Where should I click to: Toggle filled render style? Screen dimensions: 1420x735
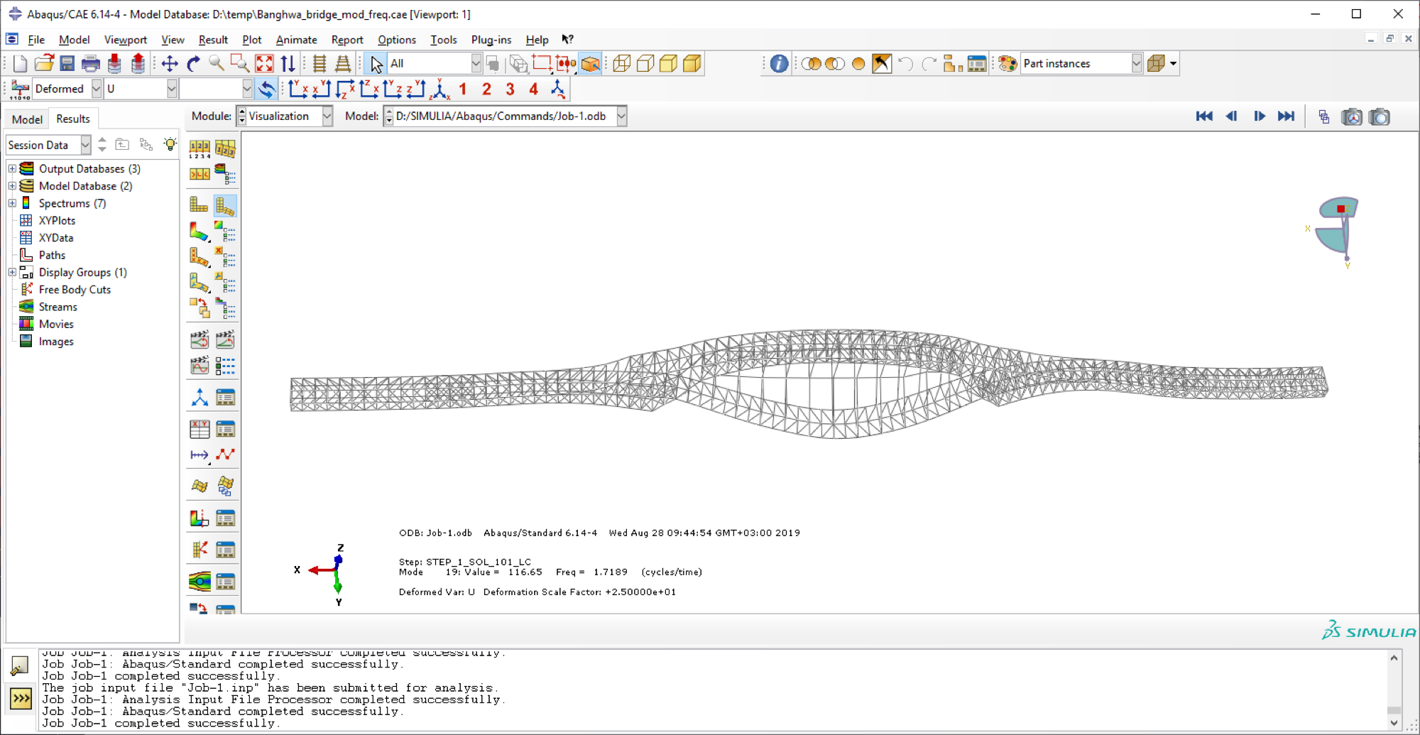pyautogui.click(x=669, y=64)
